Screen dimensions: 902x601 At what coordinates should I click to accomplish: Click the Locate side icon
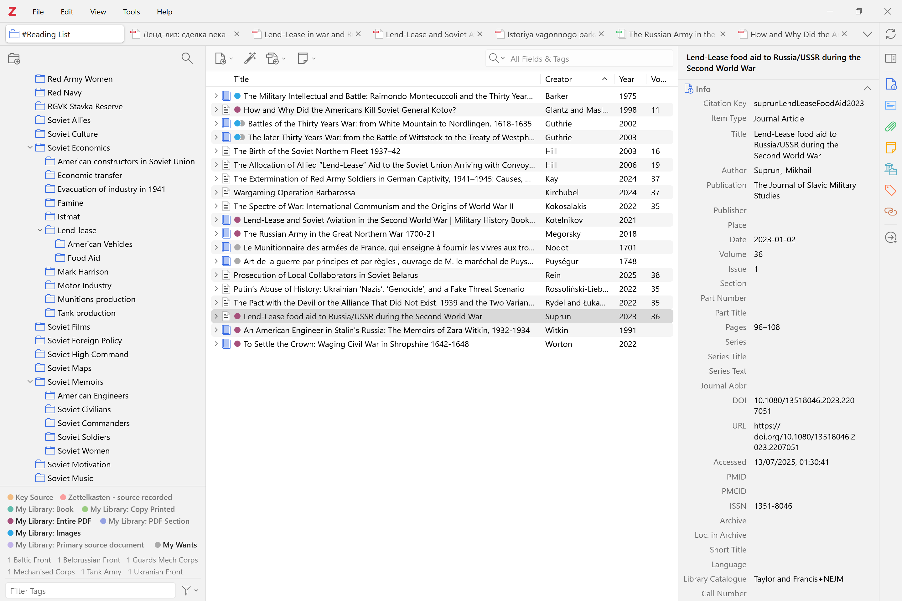[x=890, y=238]
